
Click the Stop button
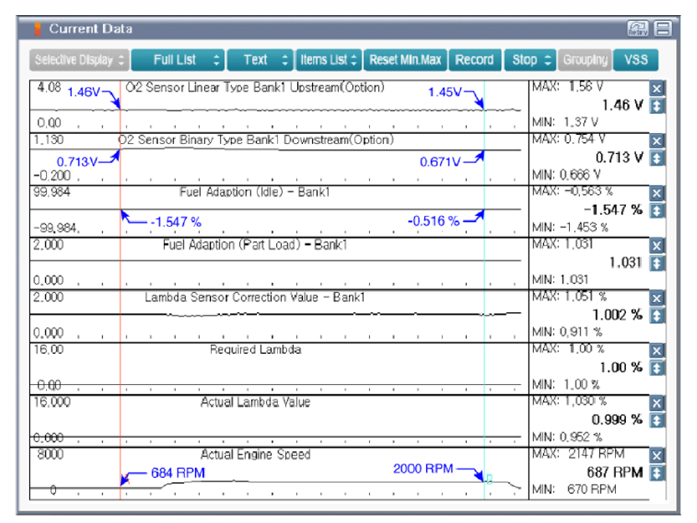point(530,60)
